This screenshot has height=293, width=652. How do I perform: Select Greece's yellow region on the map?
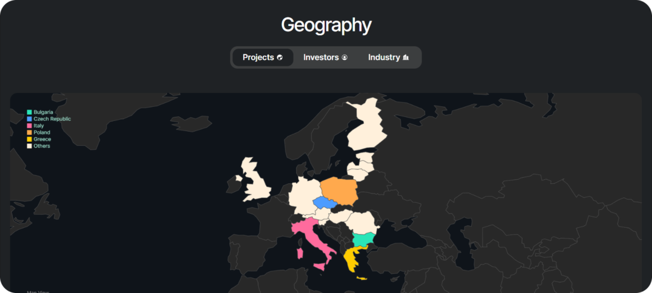352,259
